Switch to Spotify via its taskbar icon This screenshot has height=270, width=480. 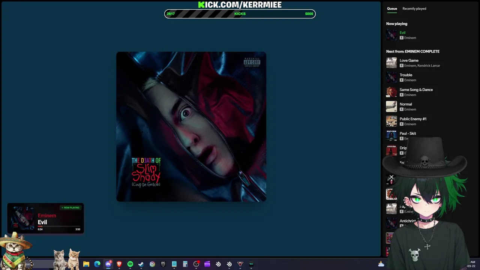click(x=130, y=264)
